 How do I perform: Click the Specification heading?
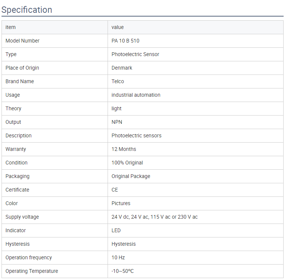point(27,10)
